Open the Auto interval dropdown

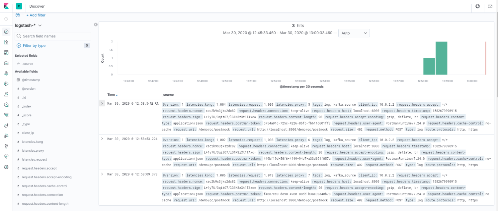[354, 33]
